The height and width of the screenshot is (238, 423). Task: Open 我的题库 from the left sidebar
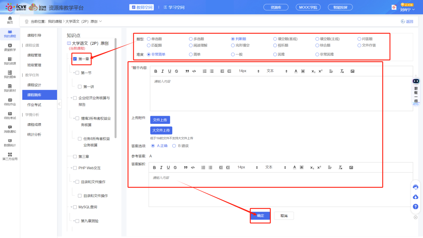(x=10, y=74)
